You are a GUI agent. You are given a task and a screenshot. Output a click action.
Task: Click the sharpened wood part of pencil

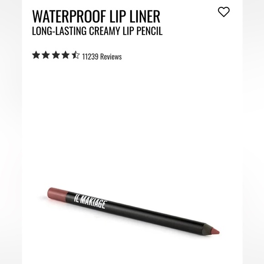(x=207, y=229)
